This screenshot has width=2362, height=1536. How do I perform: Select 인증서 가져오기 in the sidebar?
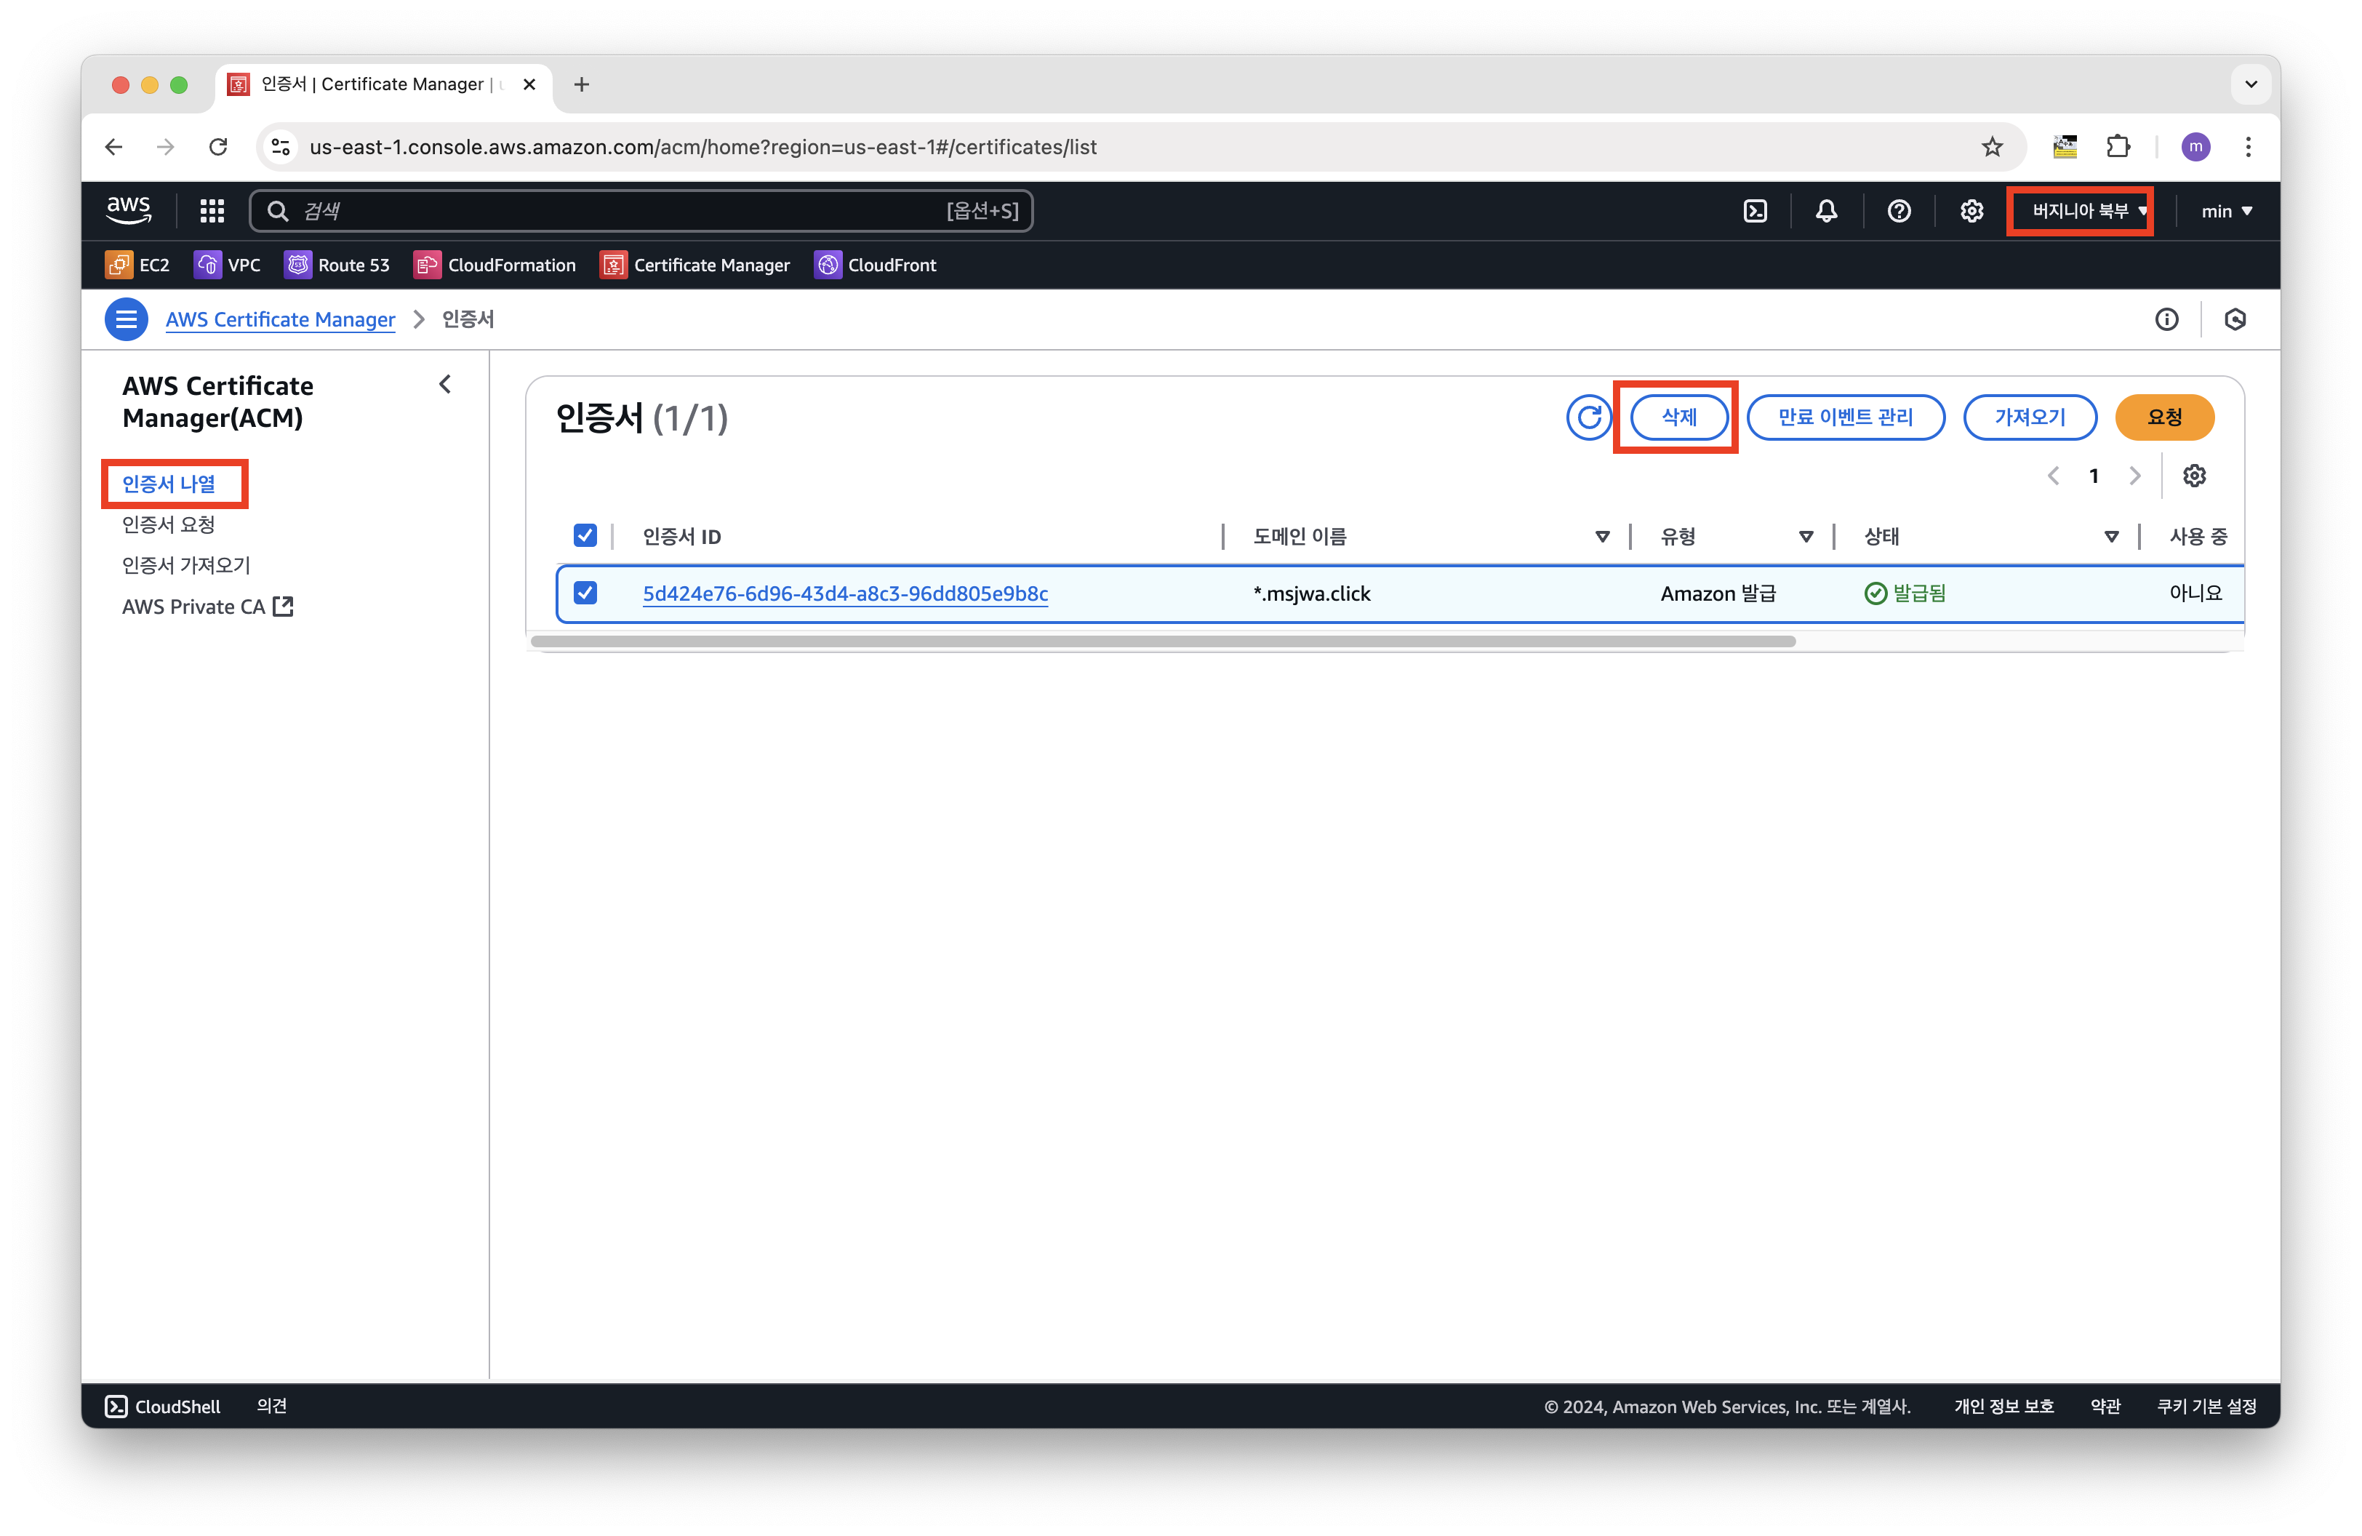coord(187,564)
